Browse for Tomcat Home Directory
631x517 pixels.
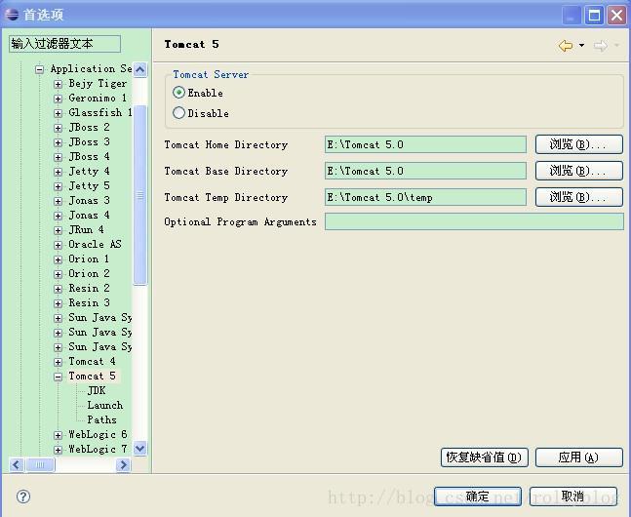tap(579, 144)
